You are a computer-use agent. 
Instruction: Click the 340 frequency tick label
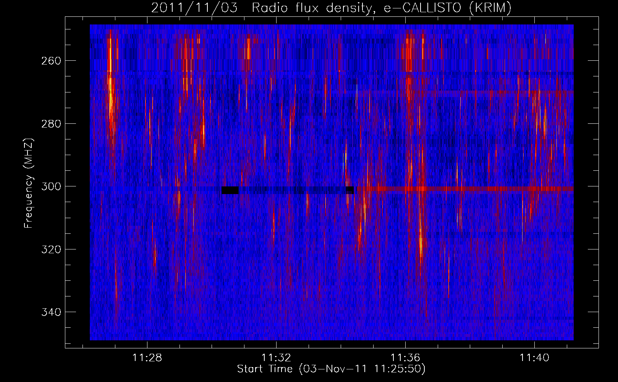point(51,312)
